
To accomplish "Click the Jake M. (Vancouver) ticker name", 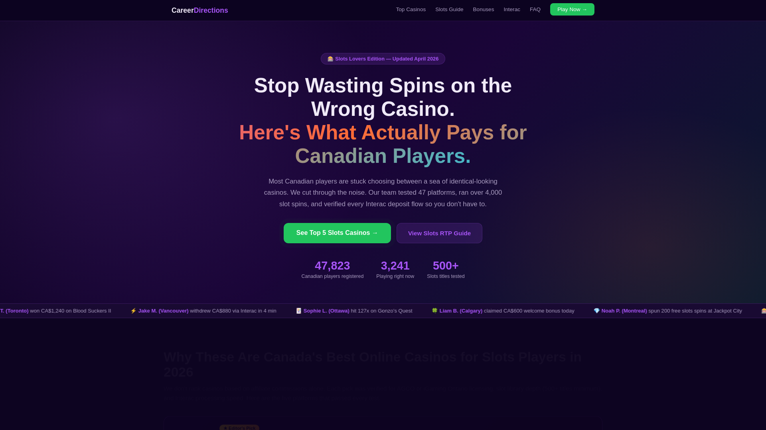I will [x=163, y=311].
